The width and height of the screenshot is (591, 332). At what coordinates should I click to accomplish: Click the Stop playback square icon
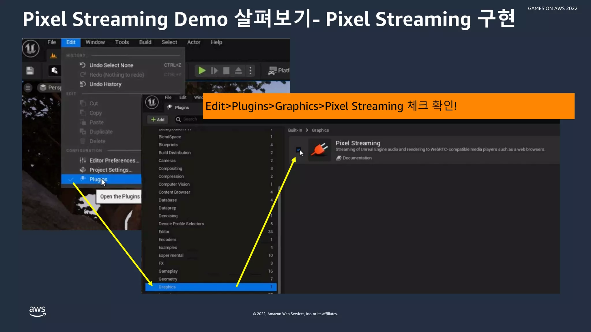click(x=226, y=71)
